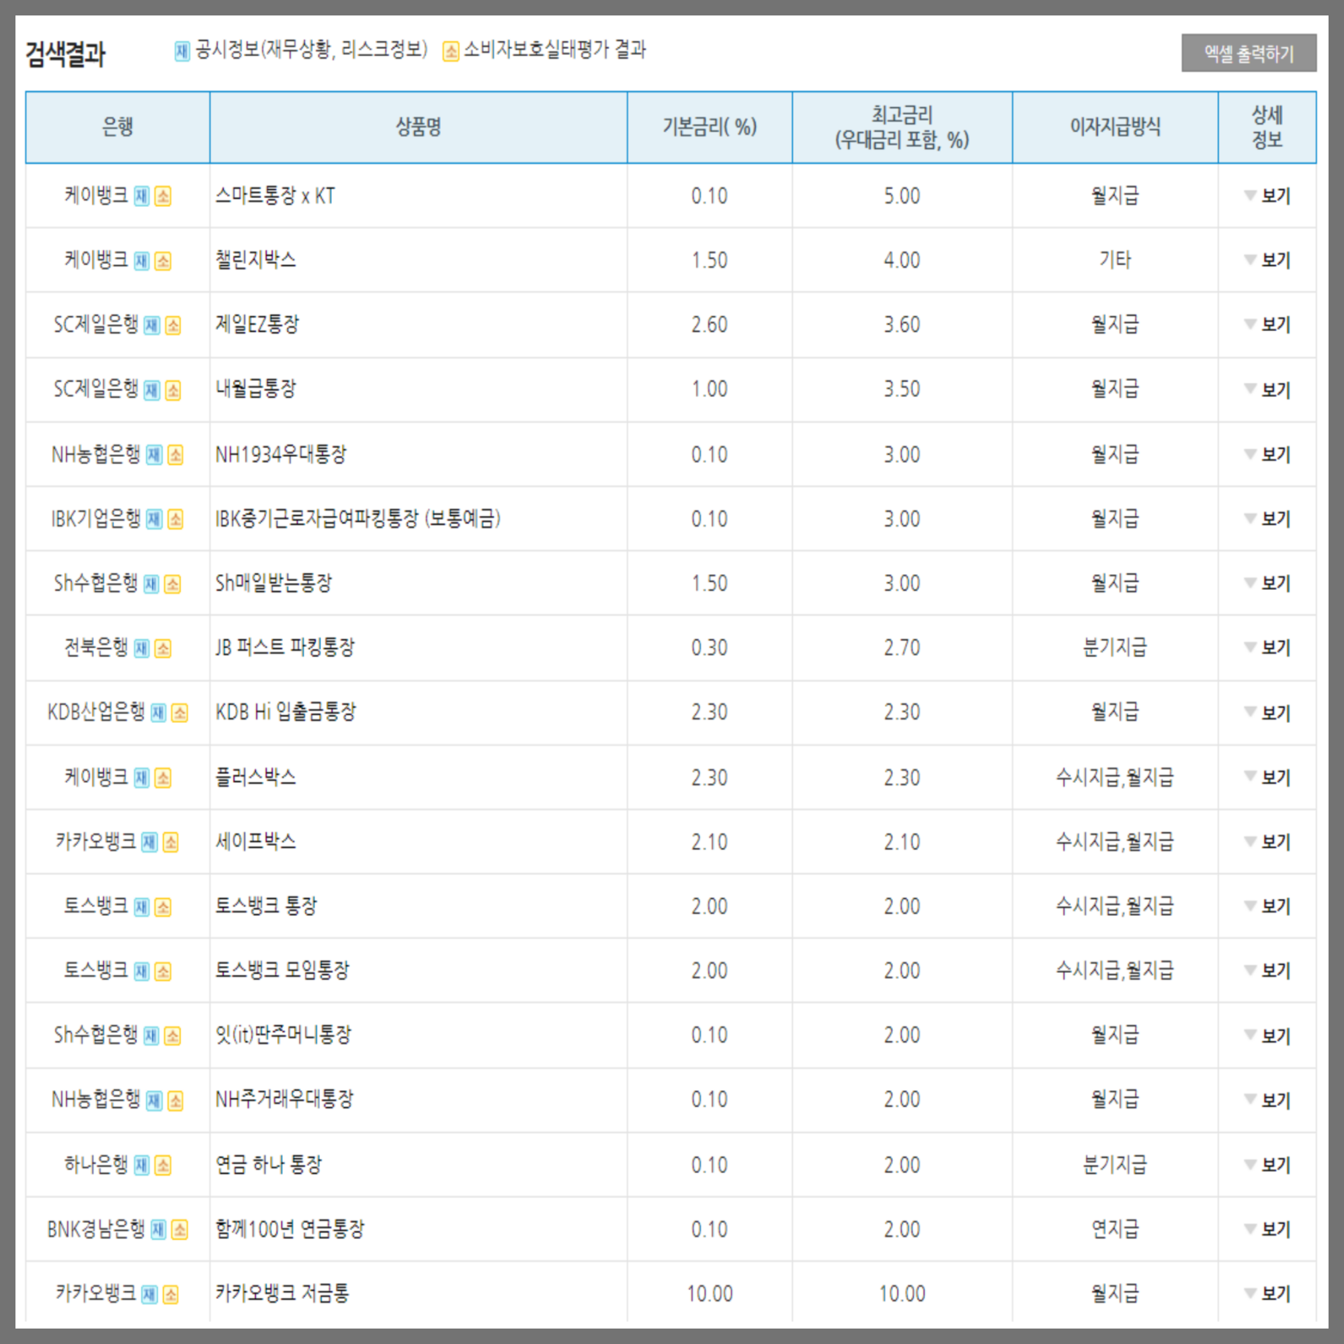Expand 보기 details for 스마트통장 x KT

[x=1276, y=197]
